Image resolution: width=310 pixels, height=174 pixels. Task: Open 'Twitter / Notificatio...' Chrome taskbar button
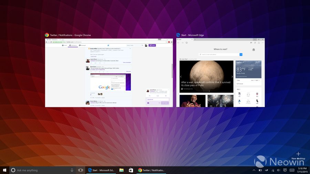point(151,170)
